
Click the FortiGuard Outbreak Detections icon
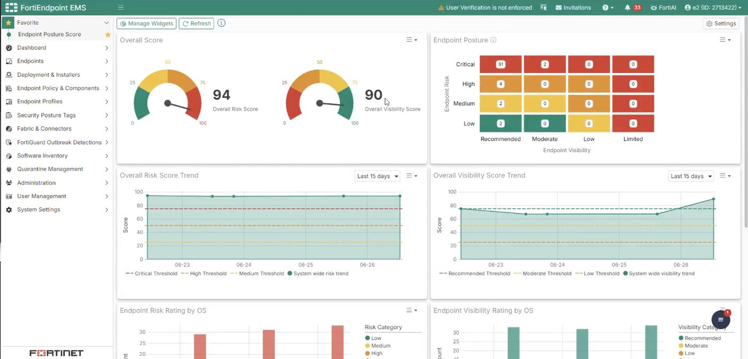click(9, 143)
